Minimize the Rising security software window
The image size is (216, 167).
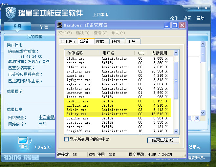pos(189,9)
